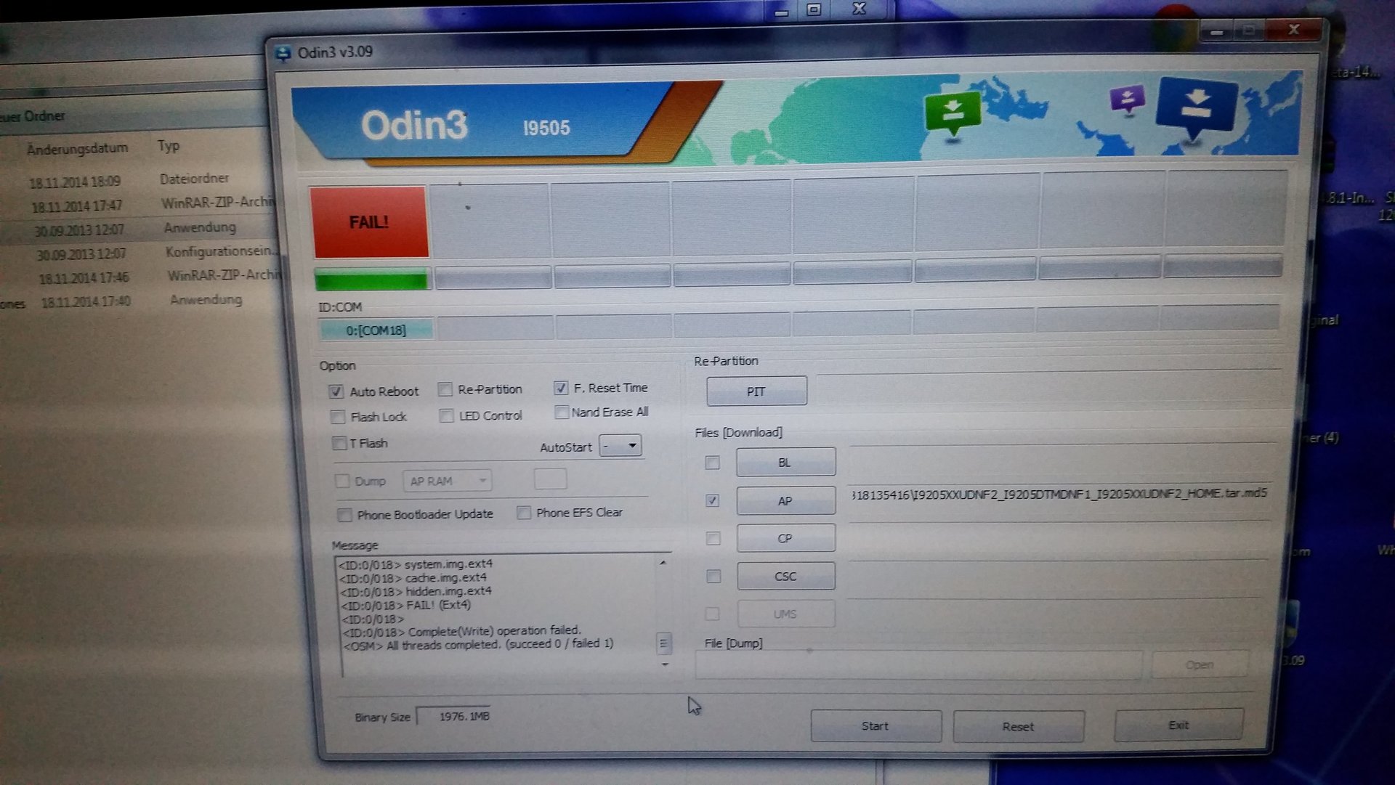Toggle the F. Reset Time checkbox
This screenshot has width=1395, height=785.
click(561, 388)
